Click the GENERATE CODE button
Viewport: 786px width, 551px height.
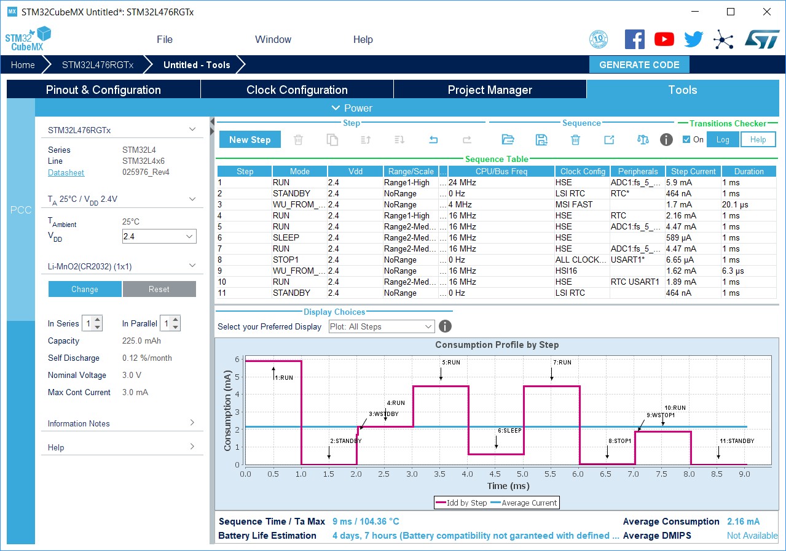(639, 64)
